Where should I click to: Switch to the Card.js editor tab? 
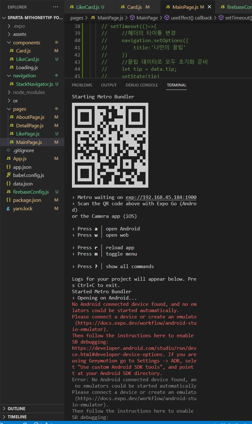click(x=138, y=7)
